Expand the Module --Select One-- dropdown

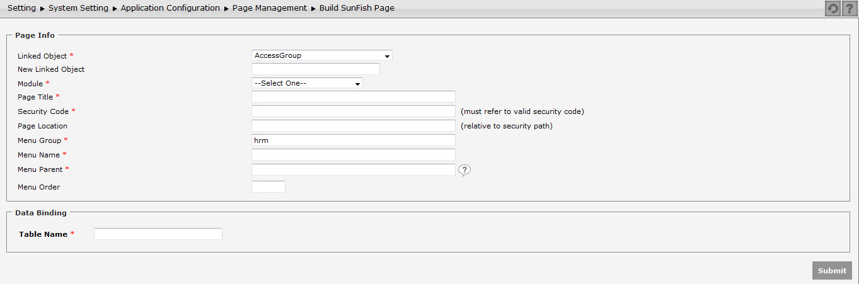(x=307, y=83)
